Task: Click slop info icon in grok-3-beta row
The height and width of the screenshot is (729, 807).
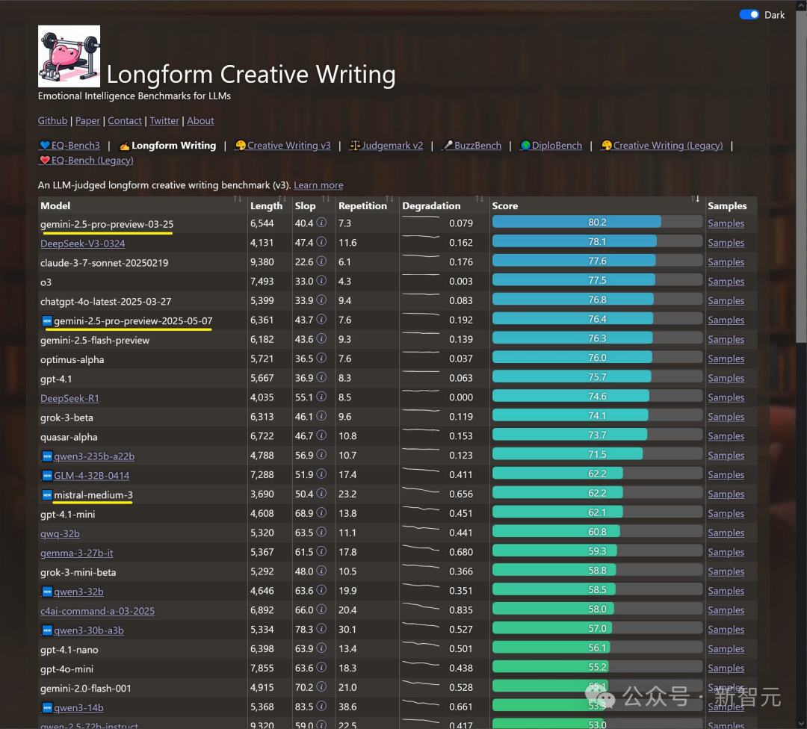Action: [321, 416]
